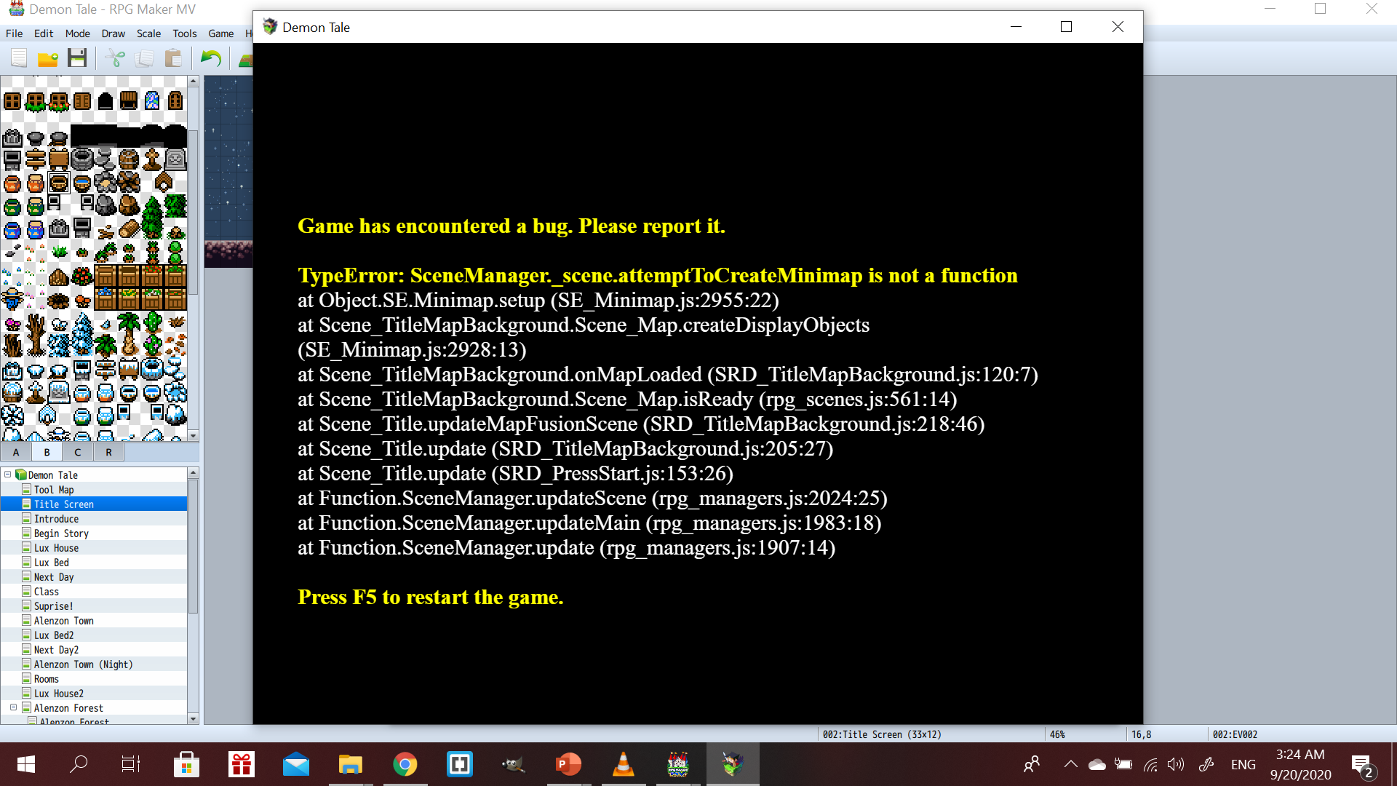Open the Draw menu
The height and width of the screenshot is (786, 1397).
pyautogui.click(x=113, y=33)
